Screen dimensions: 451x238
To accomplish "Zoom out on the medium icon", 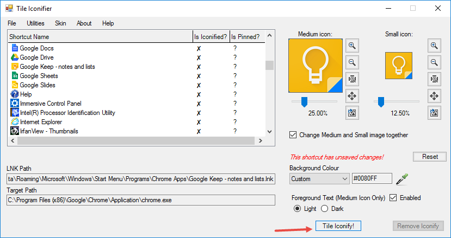I will [352, 62].
